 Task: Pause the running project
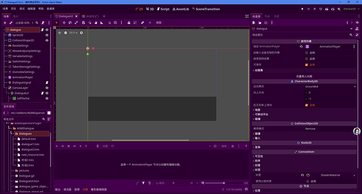coord(308,9)
